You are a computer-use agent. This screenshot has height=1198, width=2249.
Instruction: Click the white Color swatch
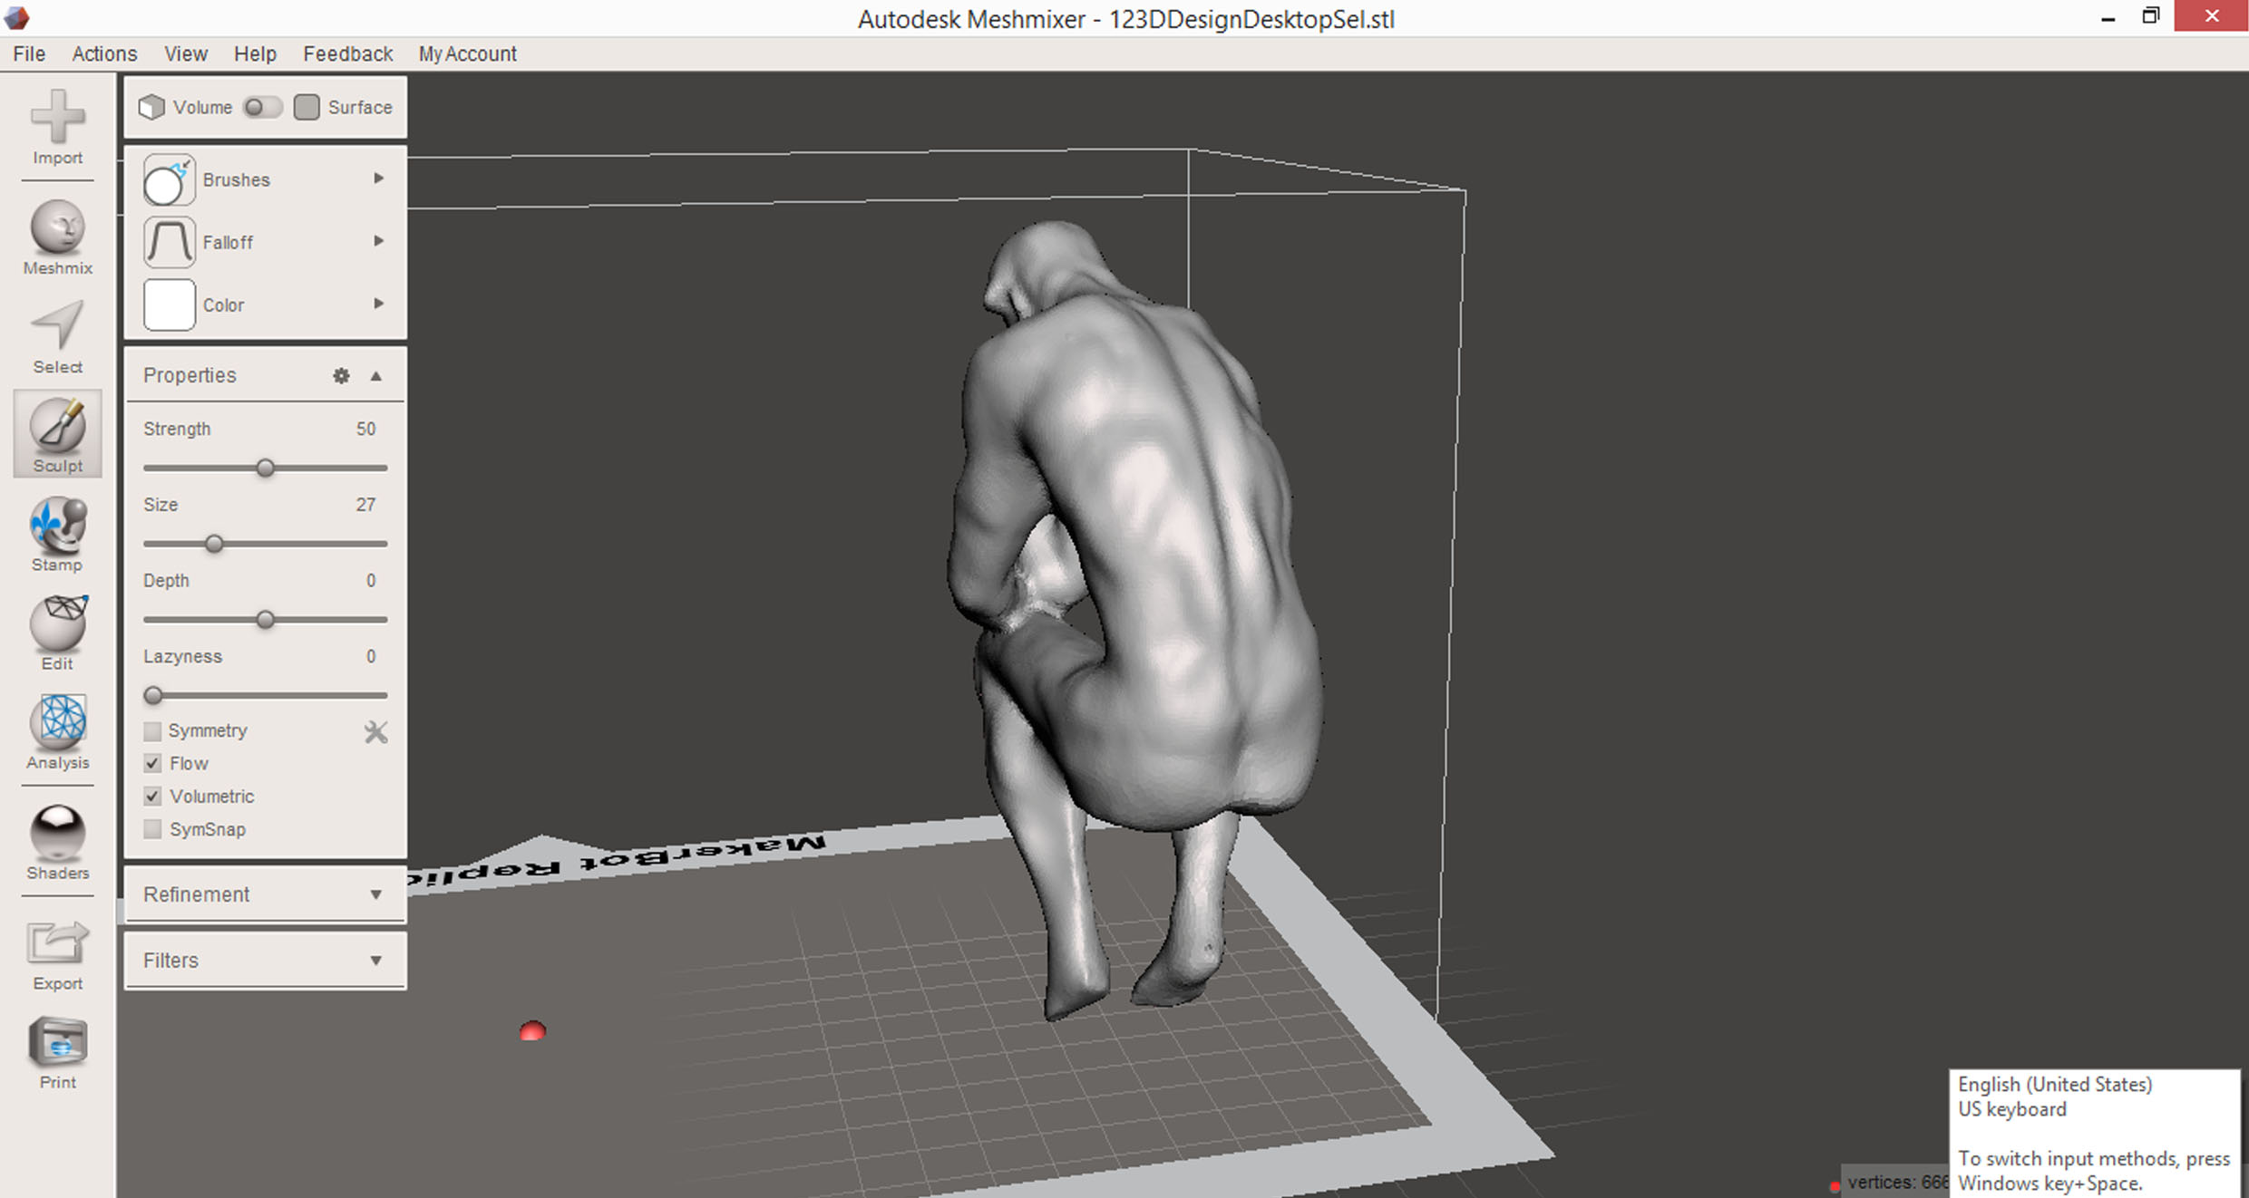click(169, 304)
